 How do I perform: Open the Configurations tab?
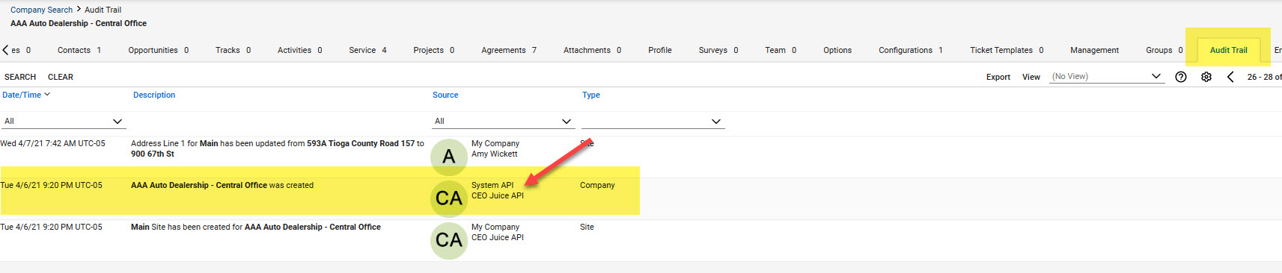tap(910, 50)
